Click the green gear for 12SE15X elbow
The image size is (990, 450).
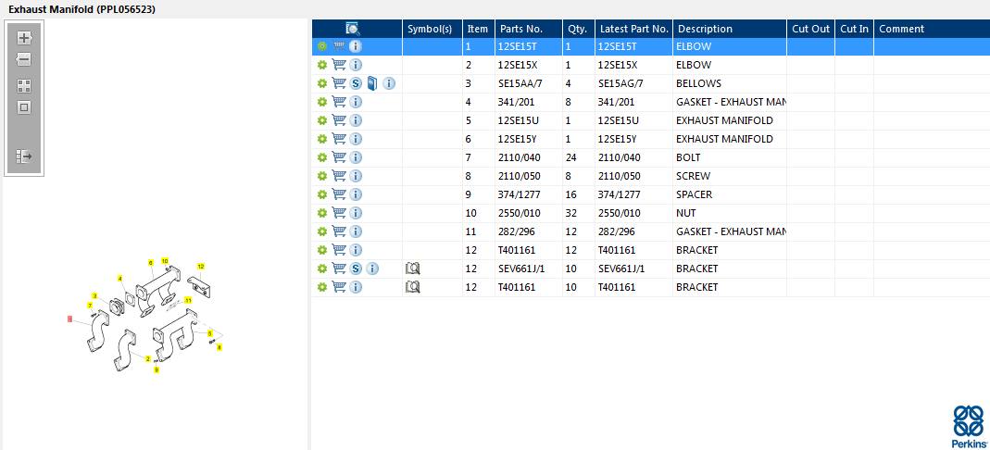tap(322, 65)
